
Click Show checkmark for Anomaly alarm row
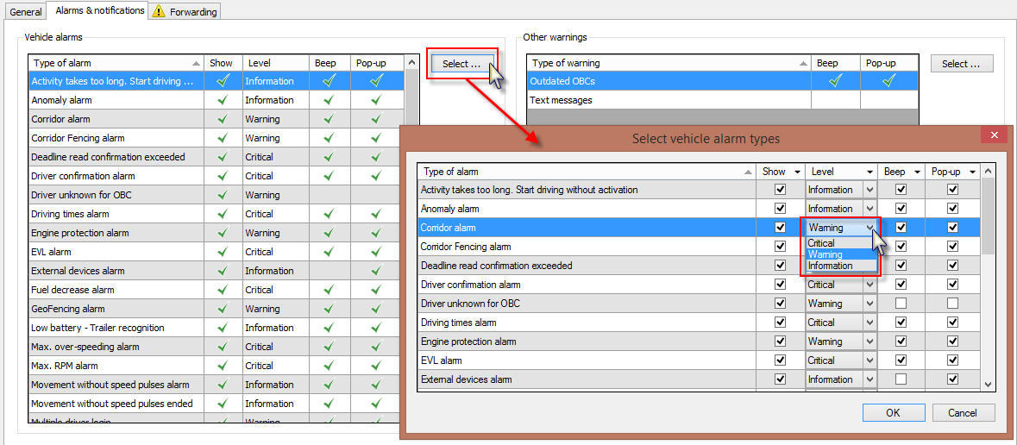click(222, 100)
